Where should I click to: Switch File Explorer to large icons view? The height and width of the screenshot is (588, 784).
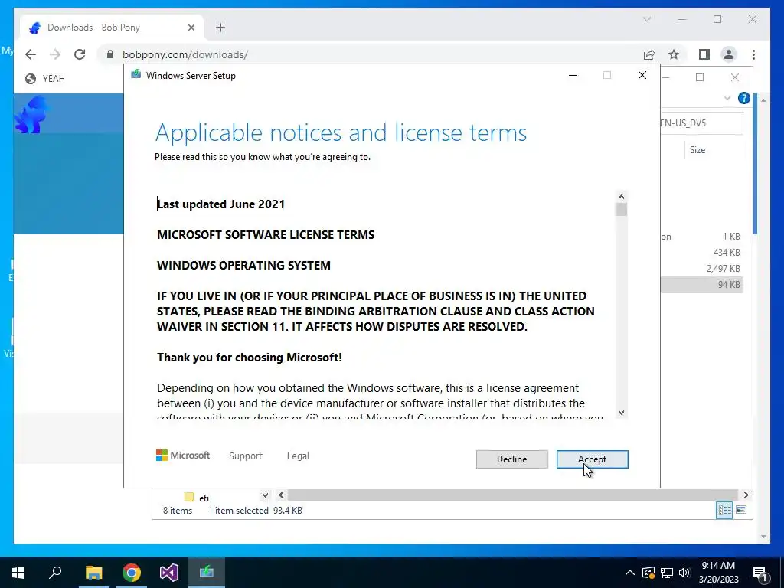click(741, 510)
